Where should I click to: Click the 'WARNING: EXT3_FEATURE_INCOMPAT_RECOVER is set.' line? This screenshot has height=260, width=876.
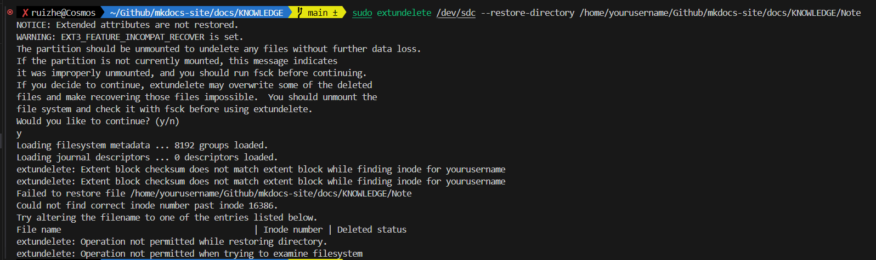[129, 37]
